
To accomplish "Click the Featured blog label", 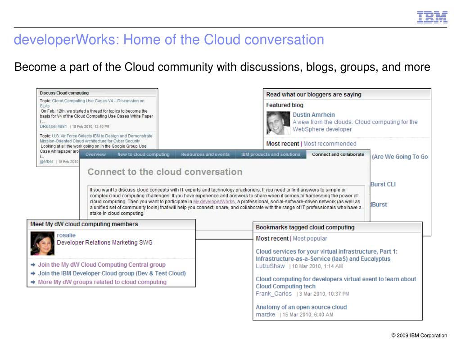I will pos(285,105).
